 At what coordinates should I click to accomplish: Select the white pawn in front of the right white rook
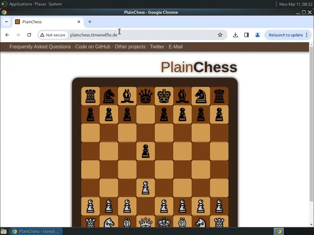[219, 206]
